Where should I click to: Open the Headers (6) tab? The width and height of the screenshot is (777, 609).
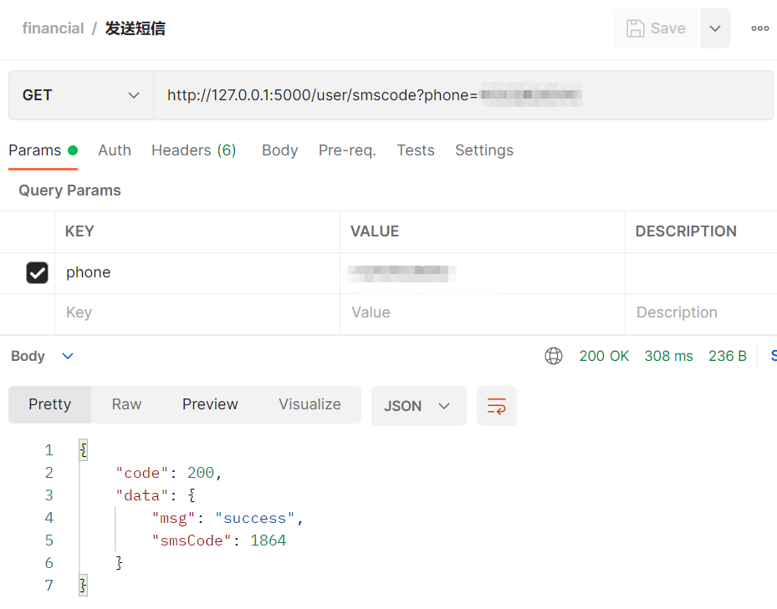[194, 150]
